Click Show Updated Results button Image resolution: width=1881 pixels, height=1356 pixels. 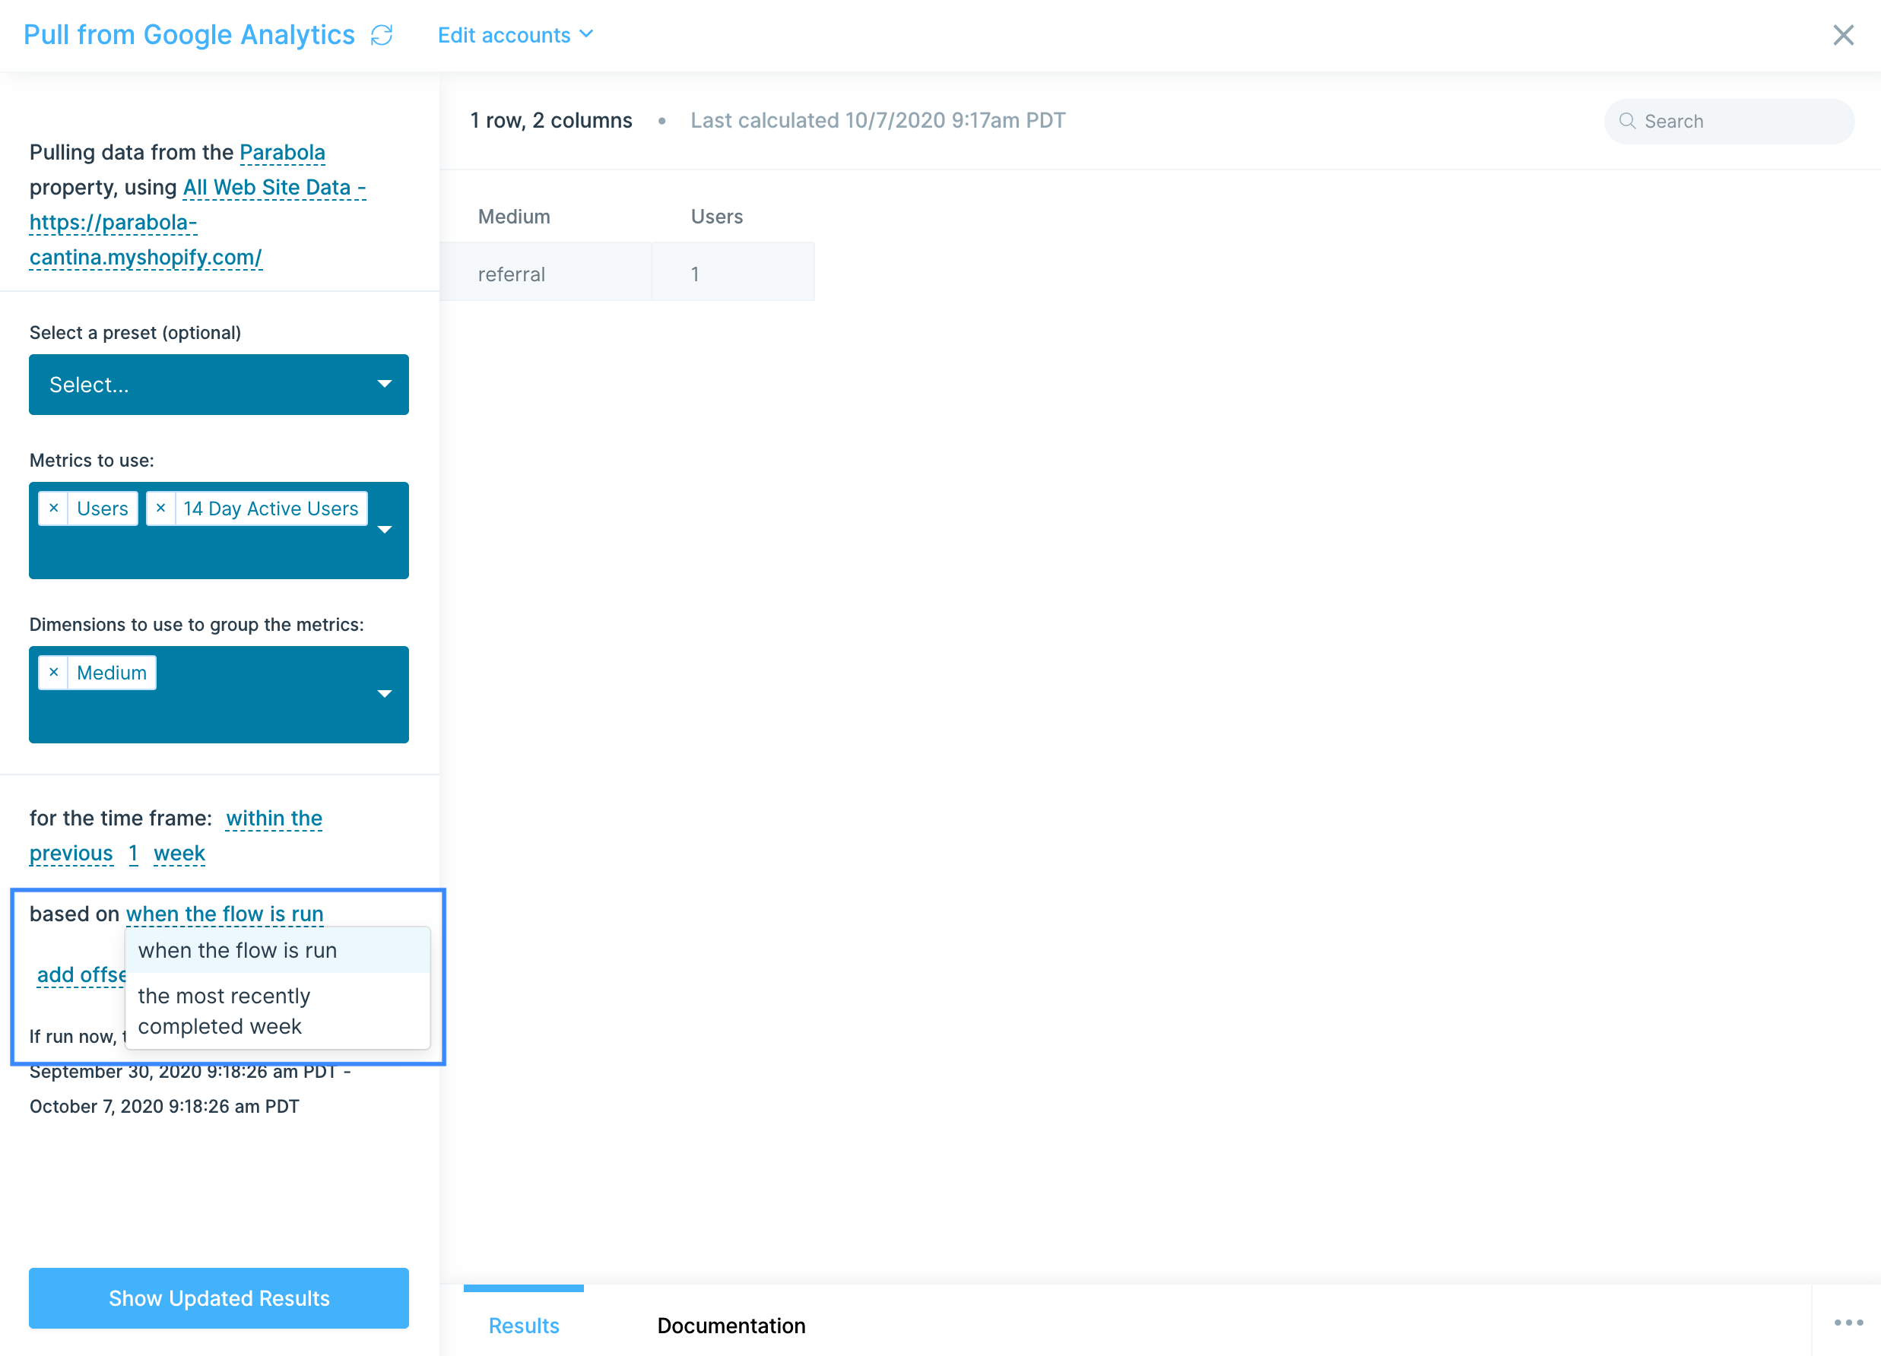tap(219, 1298)
